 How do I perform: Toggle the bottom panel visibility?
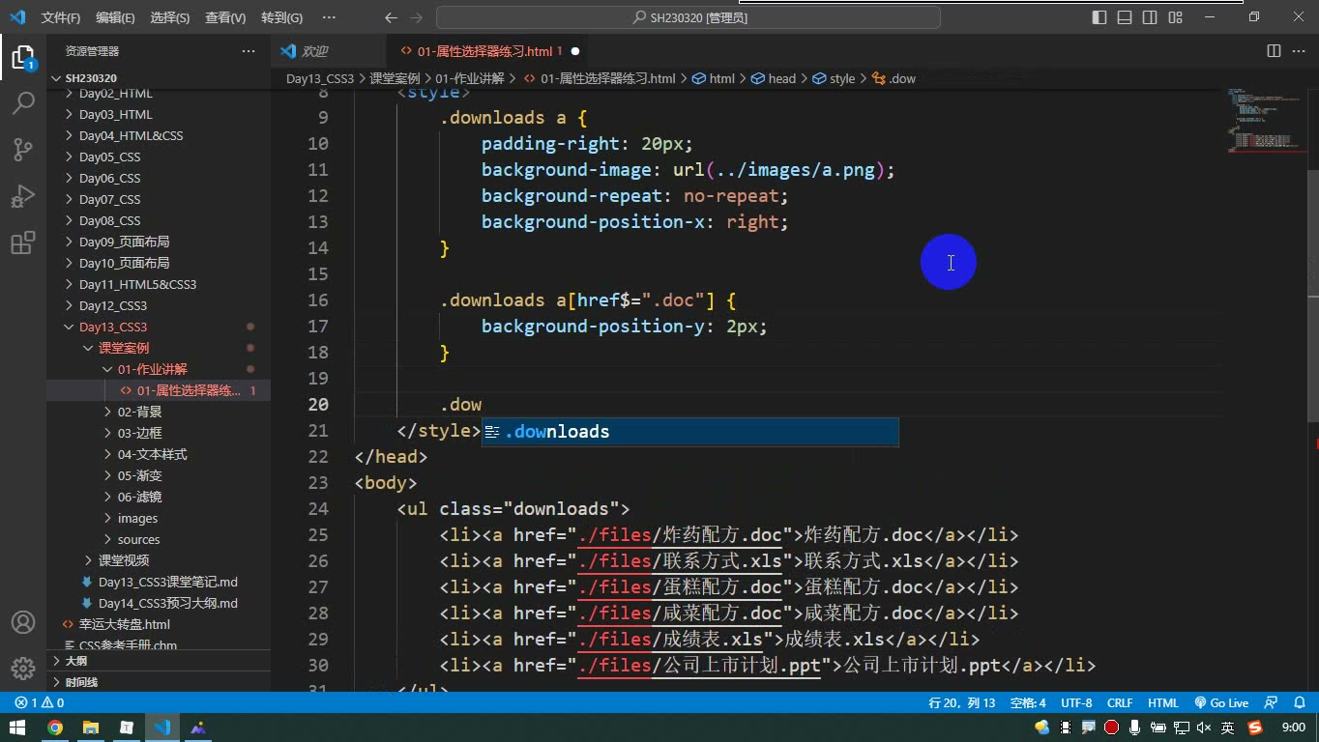[1125, 17]
